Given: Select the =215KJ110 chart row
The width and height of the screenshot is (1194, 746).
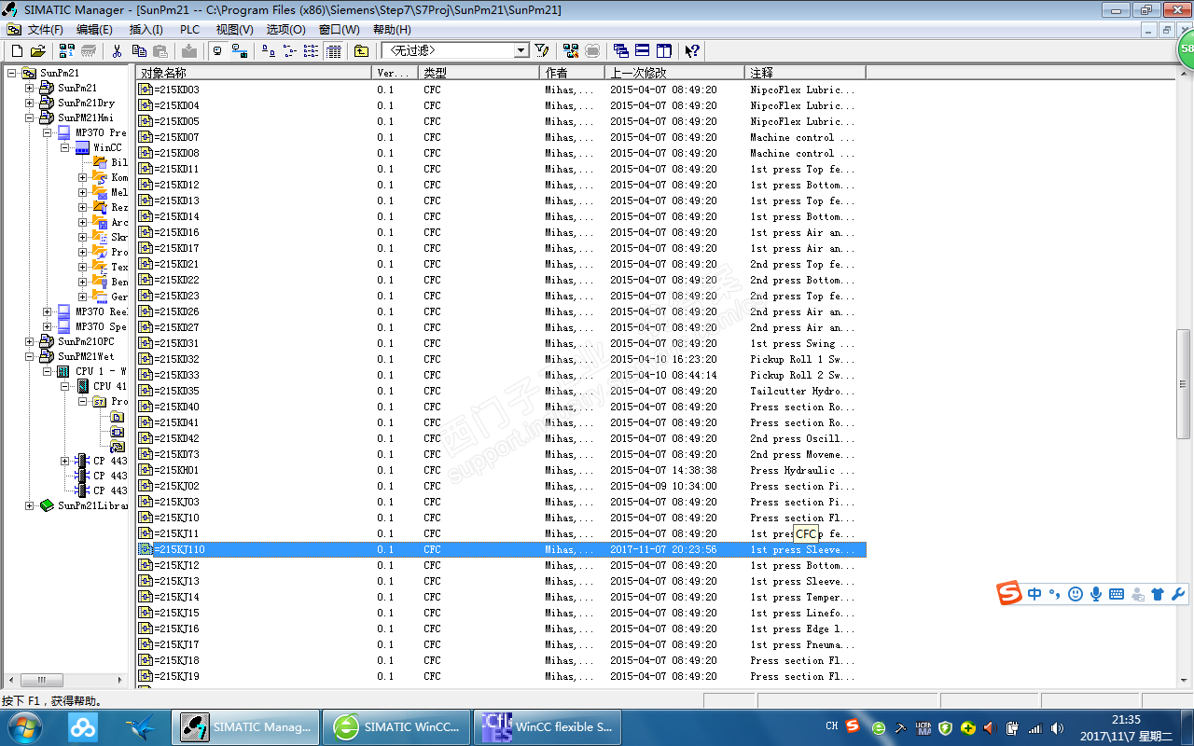Looking at the screenshot, I should click(502, 549).
